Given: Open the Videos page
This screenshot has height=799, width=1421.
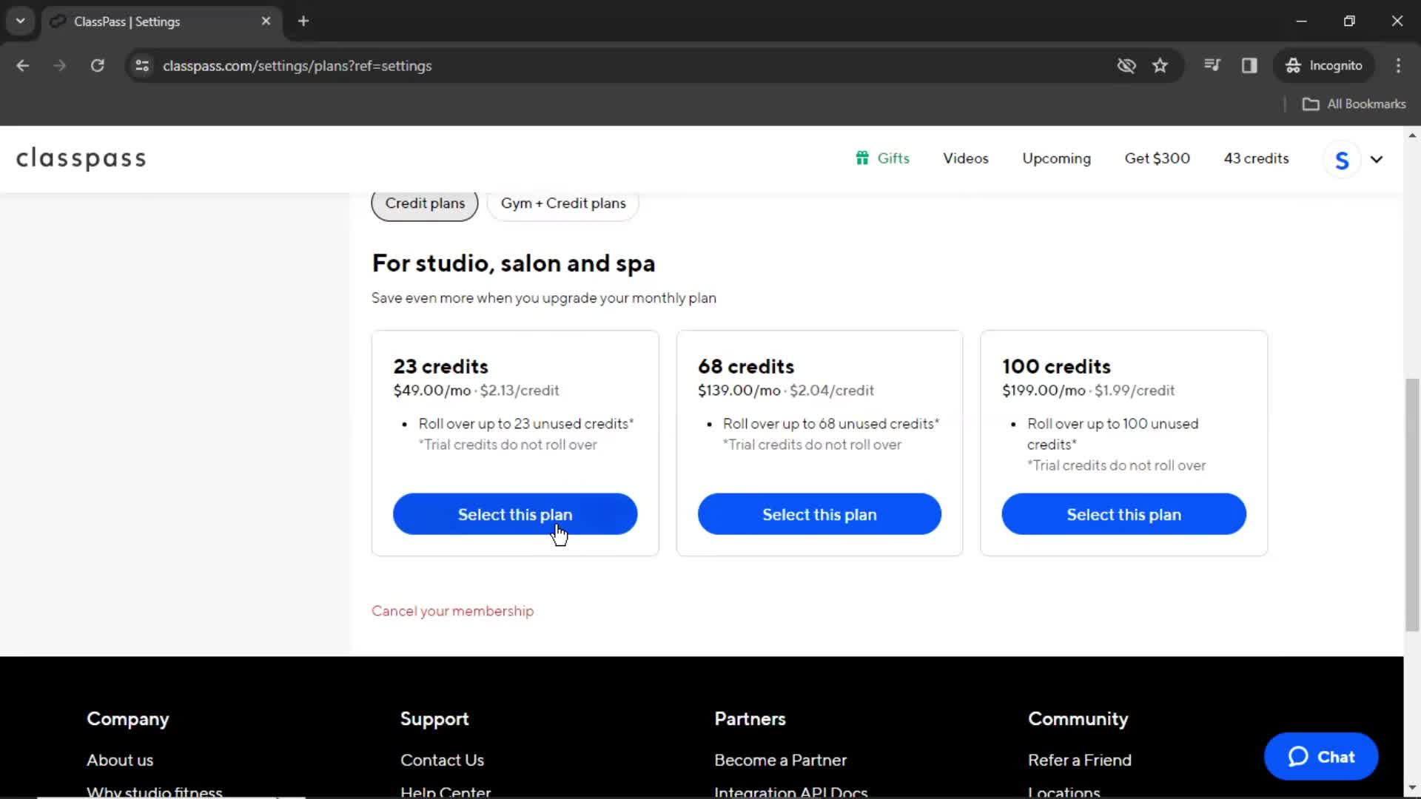Looking at the screenshot, I should [965, 158].
